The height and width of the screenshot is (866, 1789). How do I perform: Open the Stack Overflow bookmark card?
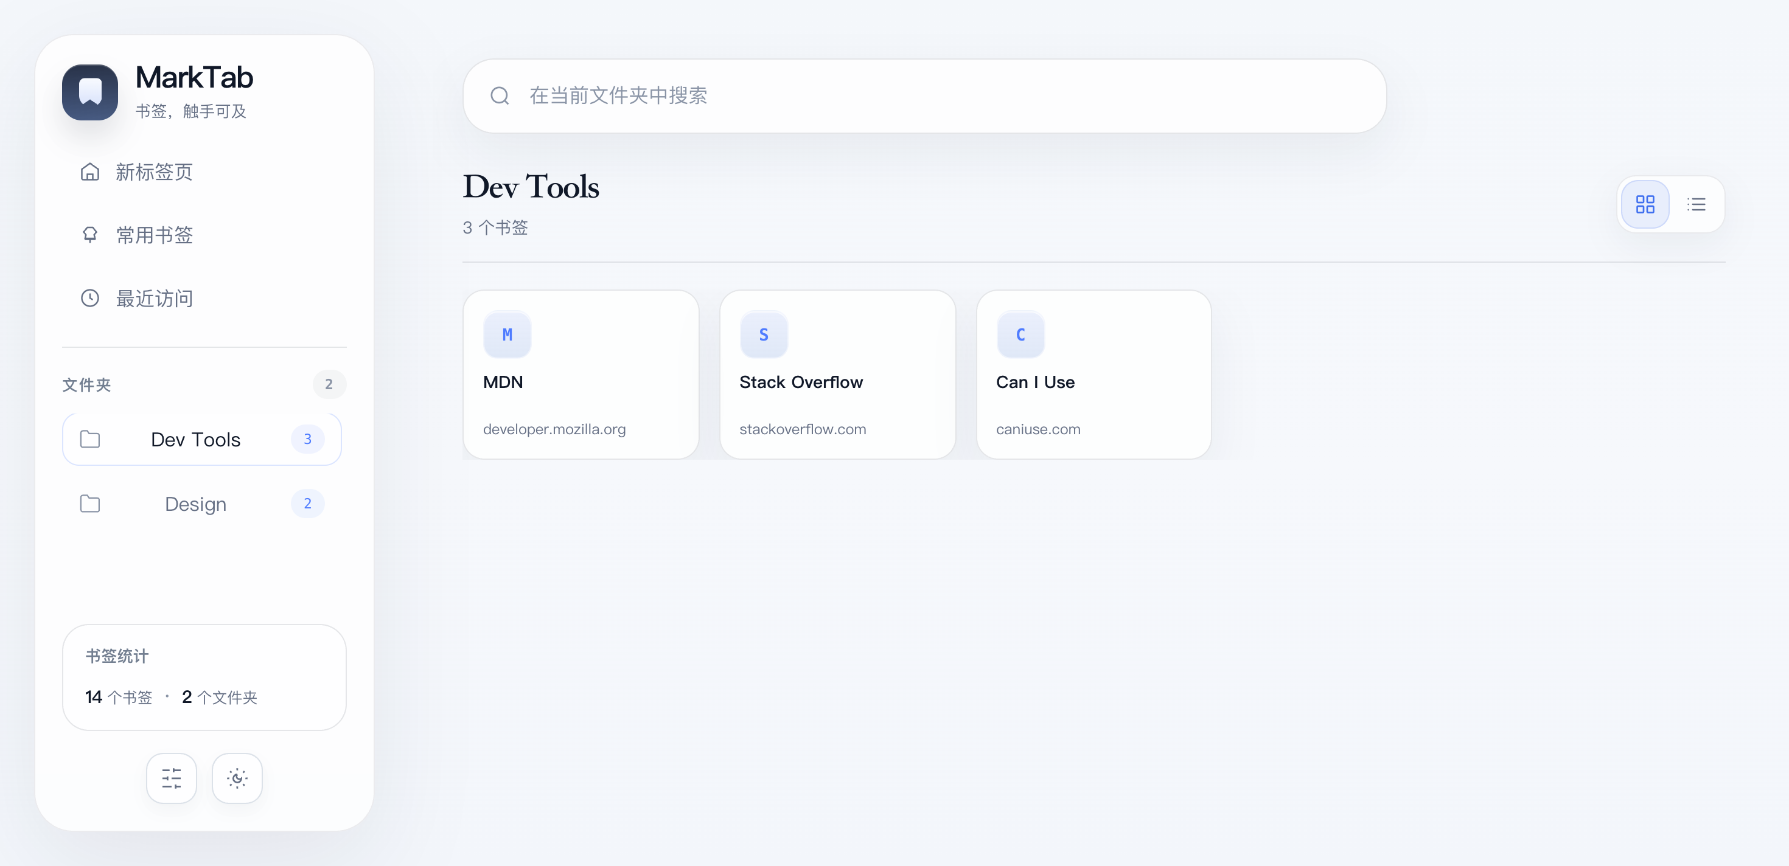click(x=837, y=374)
